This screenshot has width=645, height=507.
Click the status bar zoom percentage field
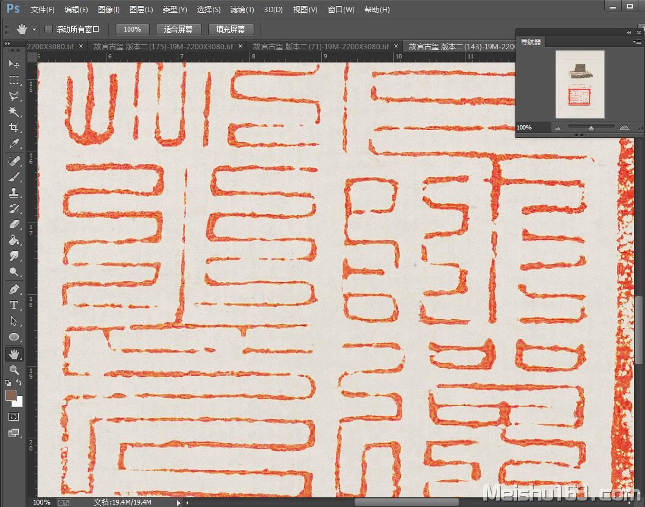(41, 503)
